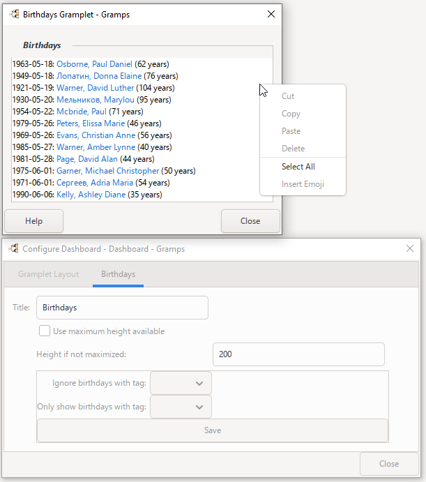Close Configure Dashboard window with X icon
Viewport: 426px width, 482px height.
[410, 248]
